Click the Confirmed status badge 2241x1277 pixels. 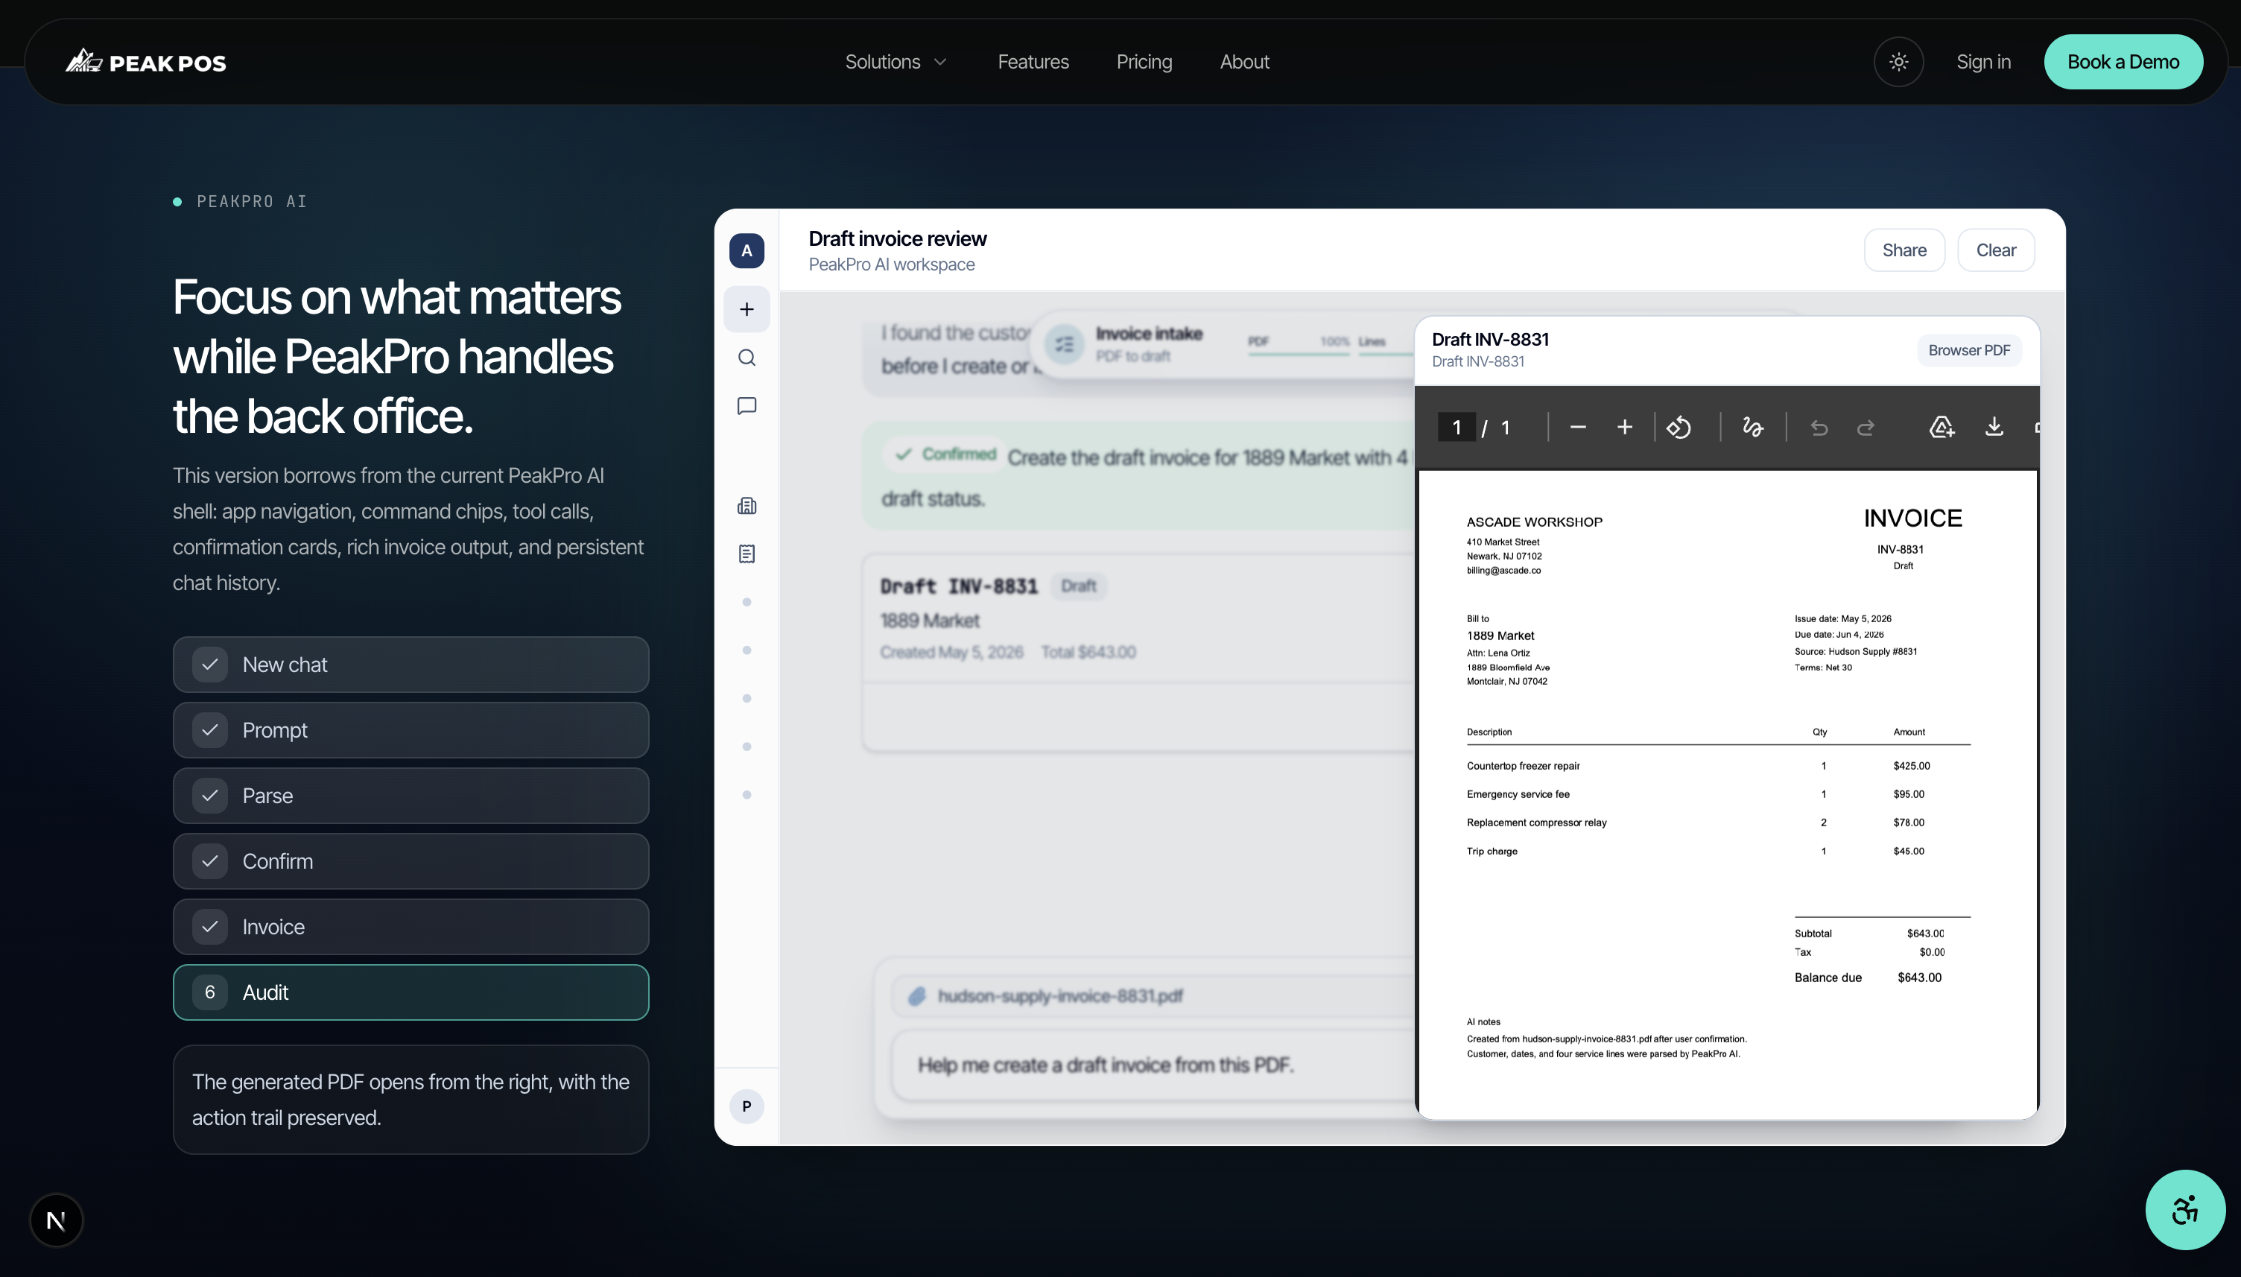pos(945,454)
